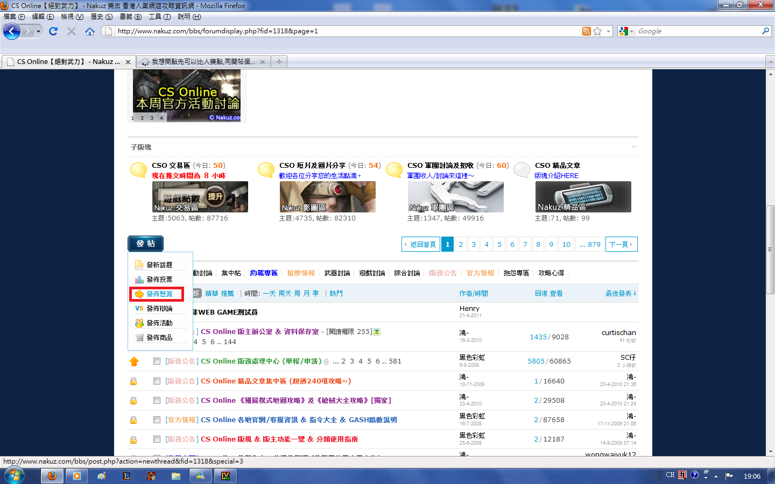Collapse the 子版塊 section

tap(634, 147)
